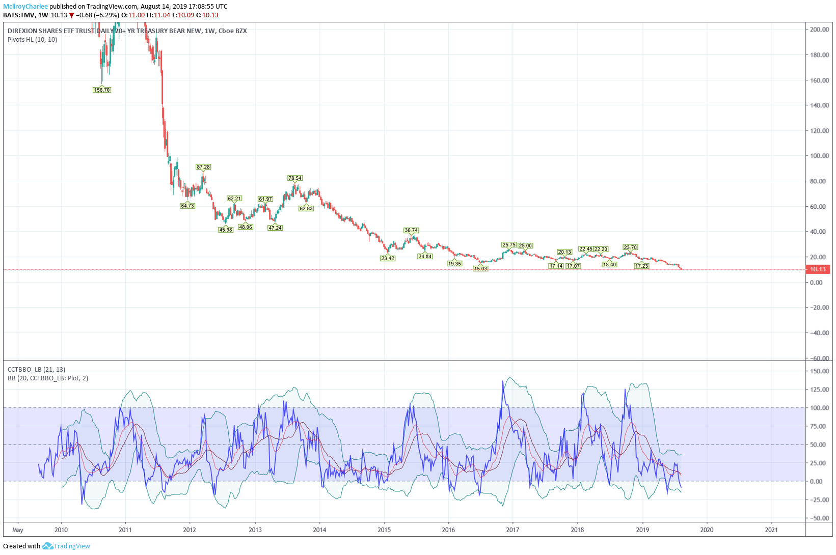Click the May label on time axis
The height and width of the screenshot is (555, 836).
click(x=18, y=530)
